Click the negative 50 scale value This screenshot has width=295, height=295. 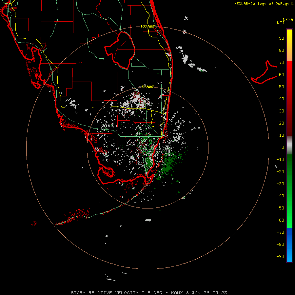280,208
